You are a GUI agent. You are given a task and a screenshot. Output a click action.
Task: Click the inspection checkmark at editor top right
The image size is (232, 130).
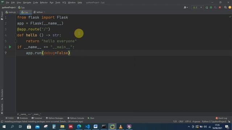(230, 17)
